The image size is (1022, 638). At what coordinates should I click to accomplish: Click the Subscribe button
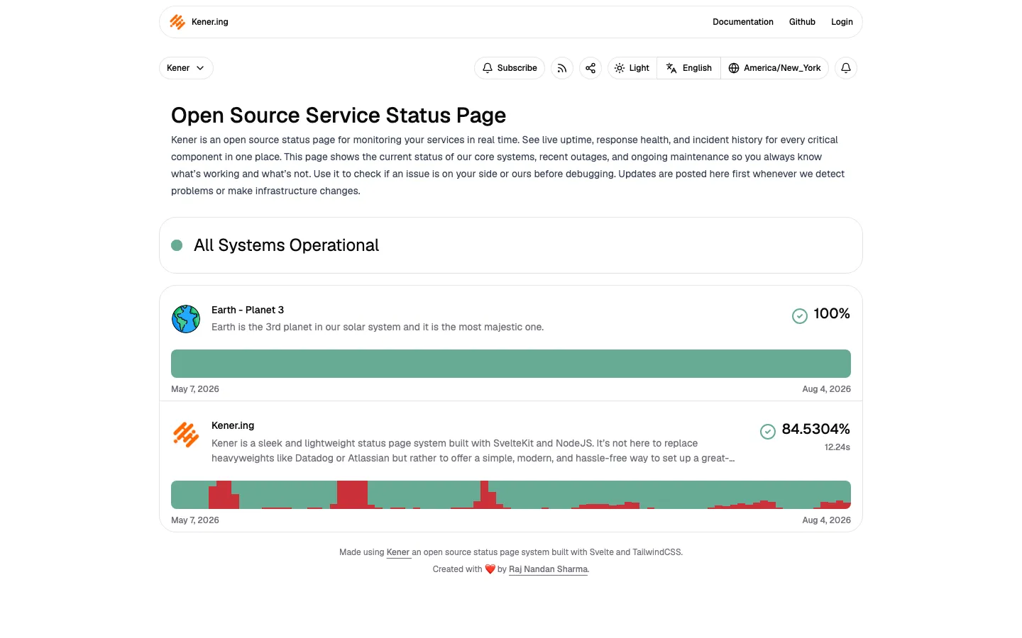click(510, 68)
